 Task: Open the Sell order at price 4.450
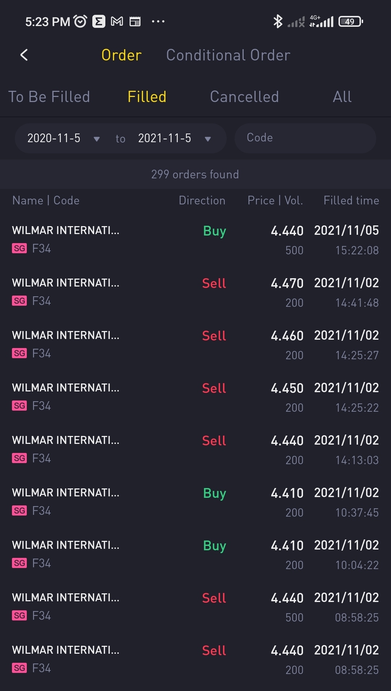195,397
